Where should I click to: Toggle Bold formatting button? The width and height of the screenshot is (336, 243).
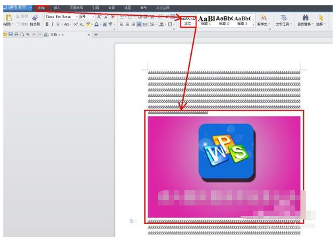click(x=47, y=24)
